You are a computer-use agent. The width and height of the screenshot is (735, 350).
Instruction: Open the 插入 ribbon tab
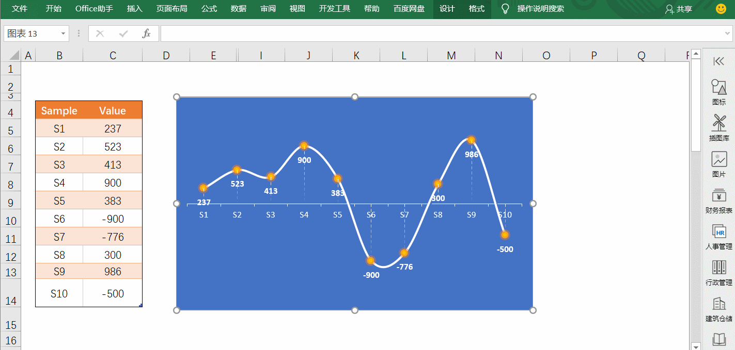pos(135,9)
